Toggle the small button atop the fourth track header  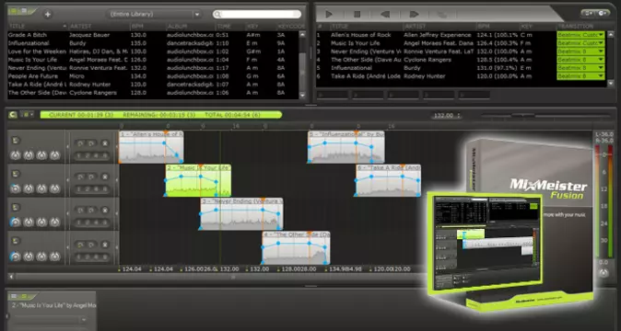point(16,241)
